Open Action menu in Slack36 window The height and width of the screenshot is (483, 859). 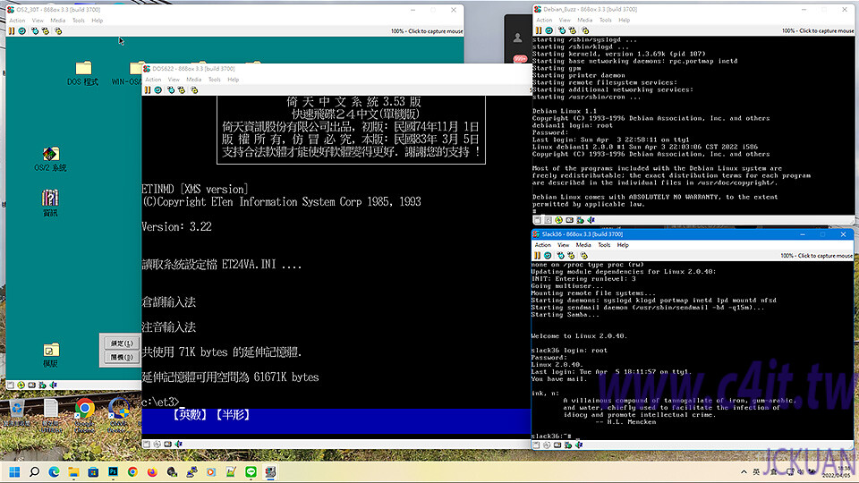tap(542, 245)
